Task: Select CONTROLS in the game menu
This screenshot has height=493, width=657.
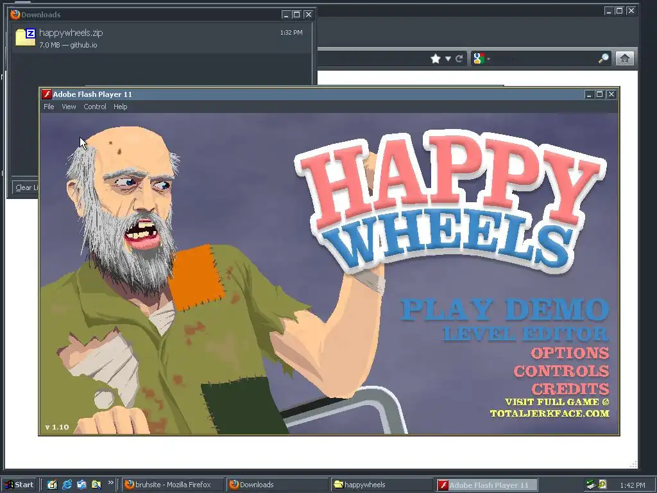Action: tap(561, 371)
